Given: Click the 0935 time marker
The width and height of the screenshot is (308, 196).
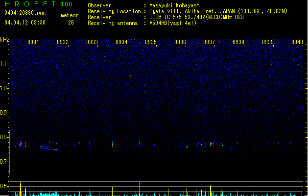Looking at the screenshot, I should [151, 42].
